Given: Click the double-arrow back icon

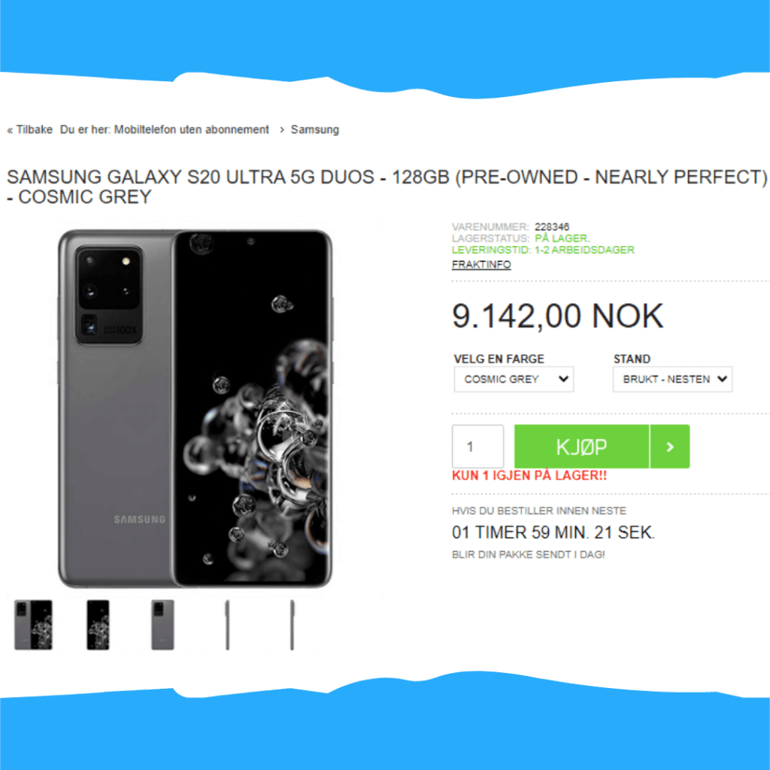Looking at the screenshot, I should (10, 130).
